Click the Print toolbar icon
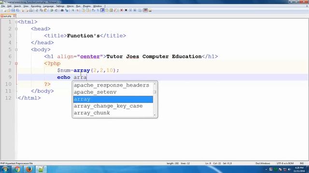Image resolution: width=309 pixels, height=173 pixels. click(31, 10)
